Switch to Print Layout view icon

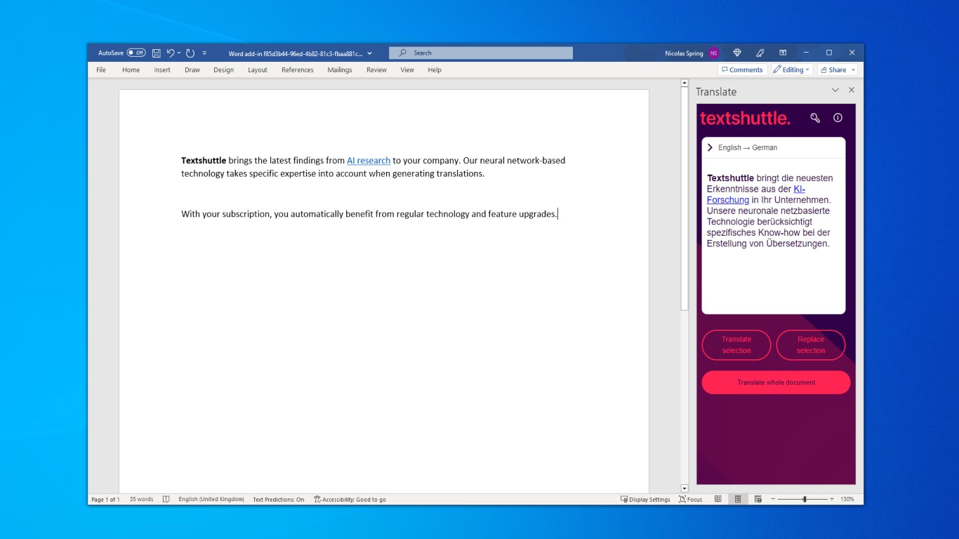[738, 499]
